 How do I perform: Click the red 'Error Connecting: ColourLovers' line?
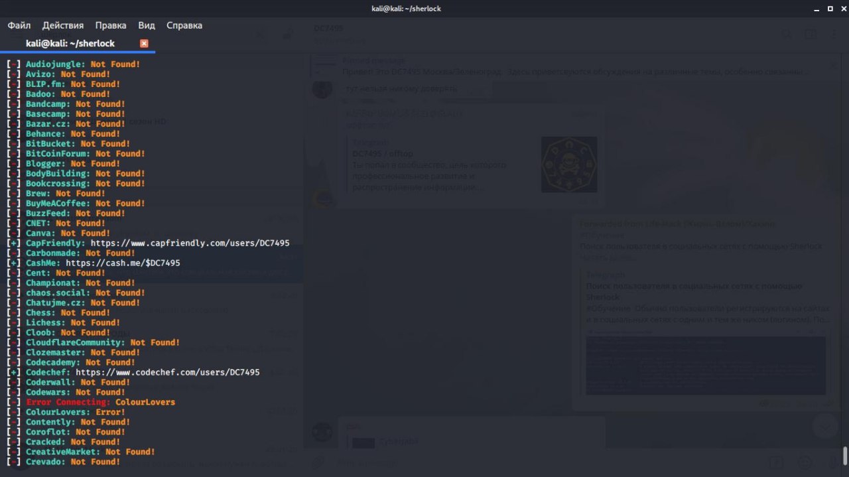[x=91, y=402]
